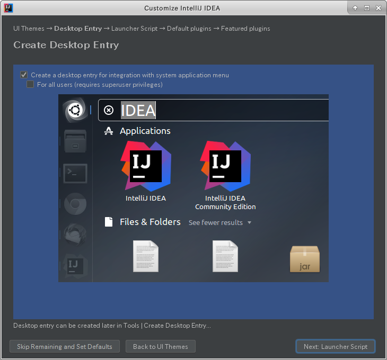Viewport: 387px width, 360px height.
Task: Click the IntelliJ IDEA window title icon
Action: click(x=8, y=8)
